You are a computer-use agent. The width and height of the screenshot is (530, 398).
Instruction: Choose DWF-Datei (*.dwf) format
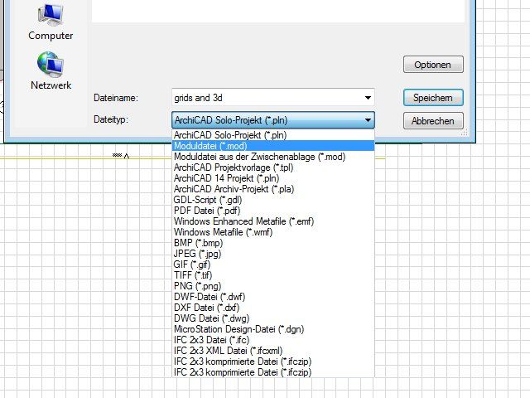[x=273, y=297]
